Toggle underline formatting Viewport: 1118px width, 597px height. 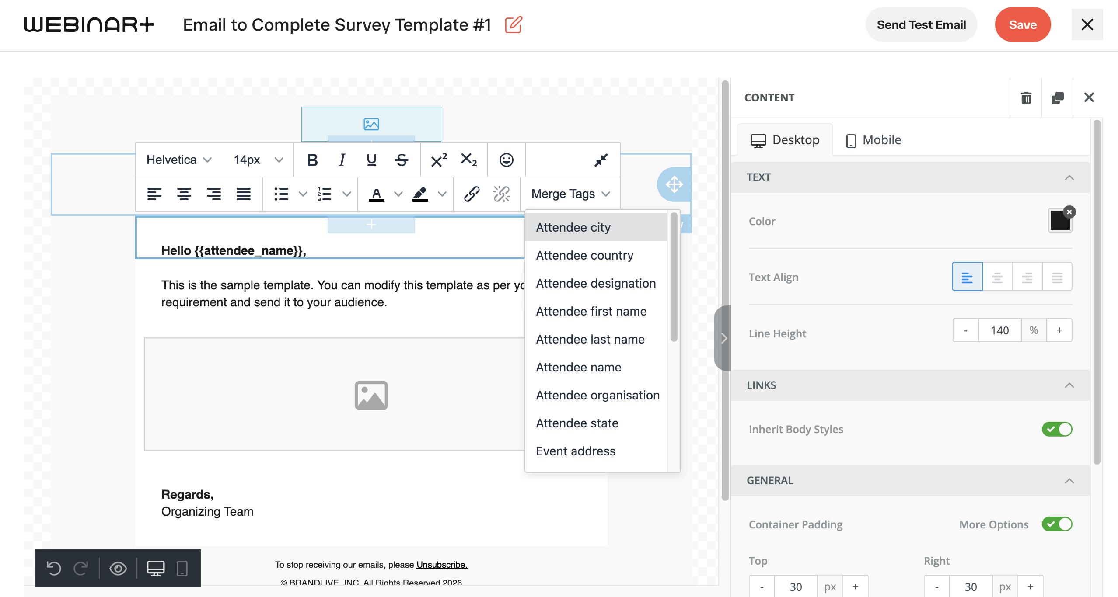372,160
